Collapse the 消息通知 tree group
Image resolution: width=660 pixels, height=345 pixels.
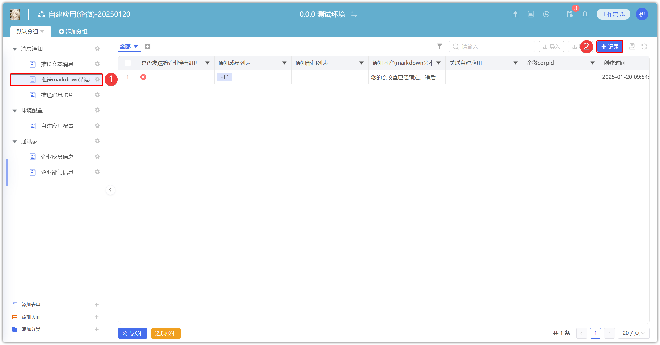tap(15, 49)
